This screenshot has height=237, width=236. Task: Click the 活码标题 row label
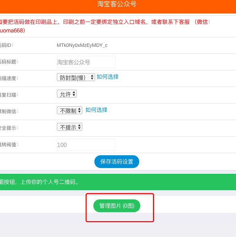tap(9, 62)
